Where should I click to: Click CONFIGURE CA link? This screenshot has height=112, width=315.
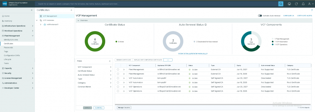coord(289,16)
